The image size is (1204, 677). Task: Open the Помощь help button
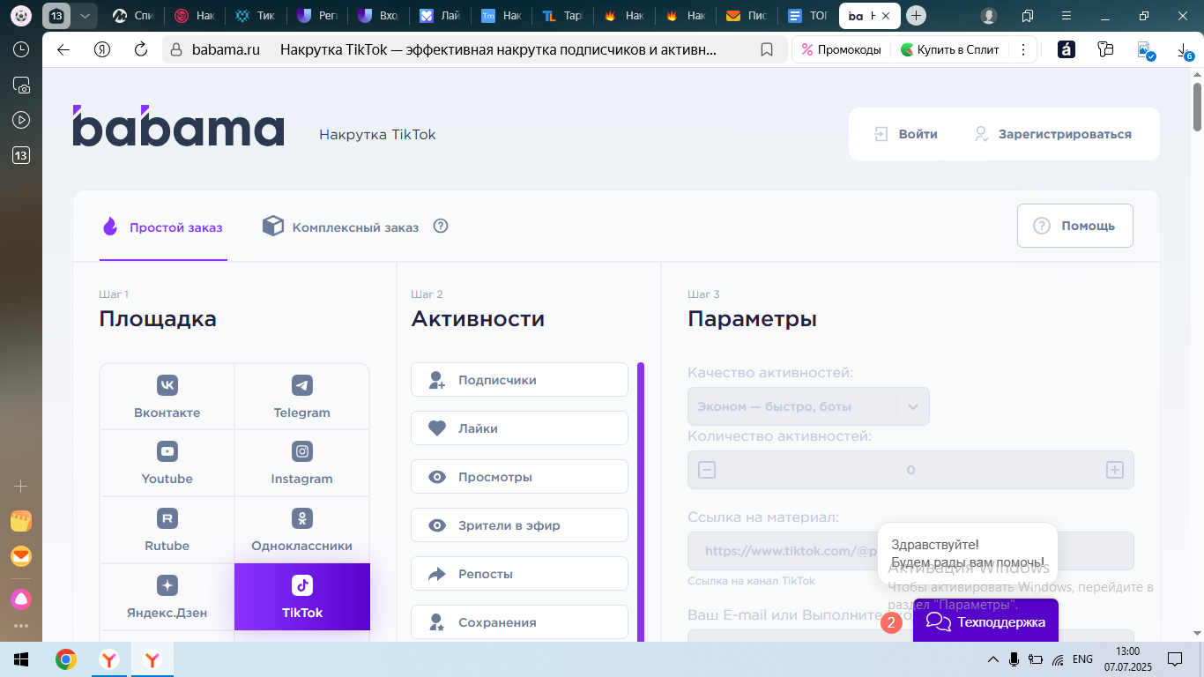pyautogui.click(x=1075, y=226)
